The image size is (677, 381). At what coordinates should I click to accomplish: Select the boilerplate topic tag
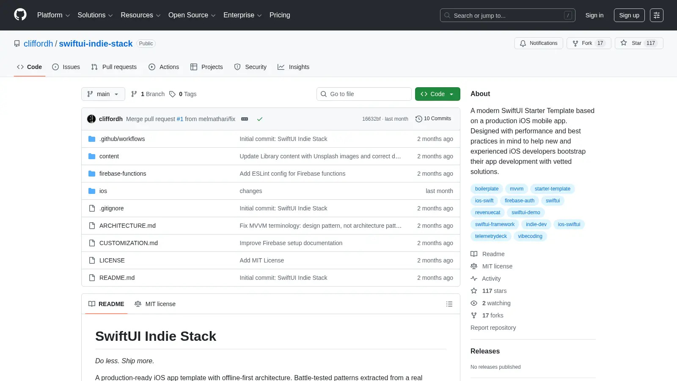pyautogui.click(x=487, y=189)
